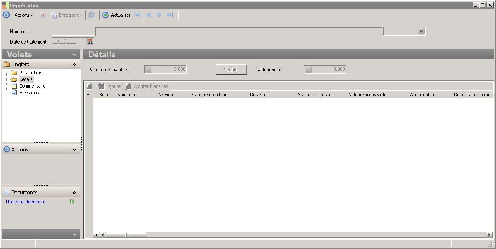Collapse the Volets side panel
The width and height of the screenshot is (496, 249).
pyautogui.click(x=75, y=55)
